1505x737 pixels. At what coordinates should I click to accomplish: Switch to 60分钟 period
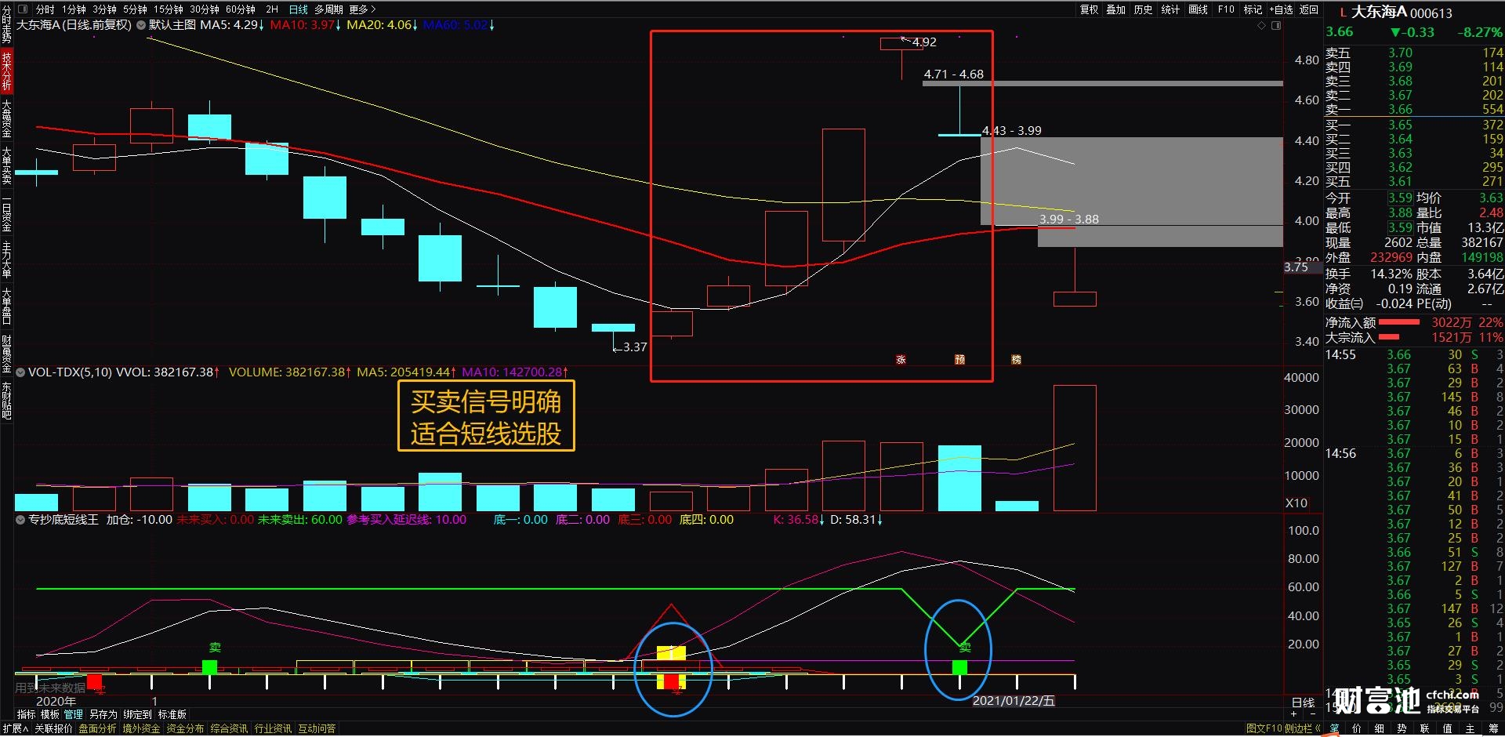pos(241,9)
